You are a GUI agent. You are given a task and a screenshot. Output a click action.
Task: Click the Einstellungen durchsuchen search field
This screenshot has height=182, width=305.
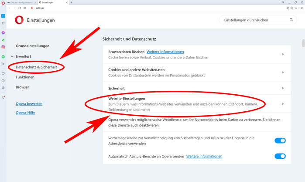tap(258, 20)
